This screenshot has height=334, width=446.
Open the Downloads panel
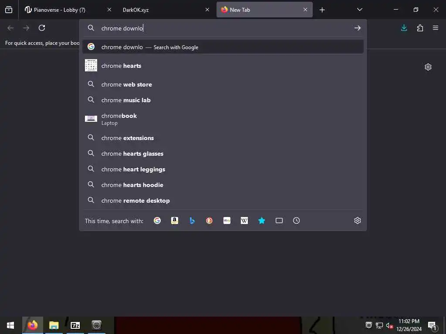(x=404, y=28)
